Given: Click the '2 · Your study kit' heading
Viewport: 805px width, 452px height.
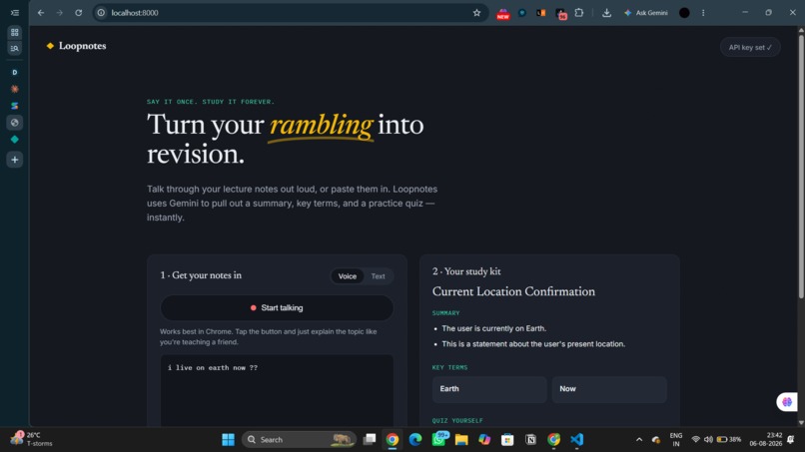Looking at the screenshot, I should 466,271.
